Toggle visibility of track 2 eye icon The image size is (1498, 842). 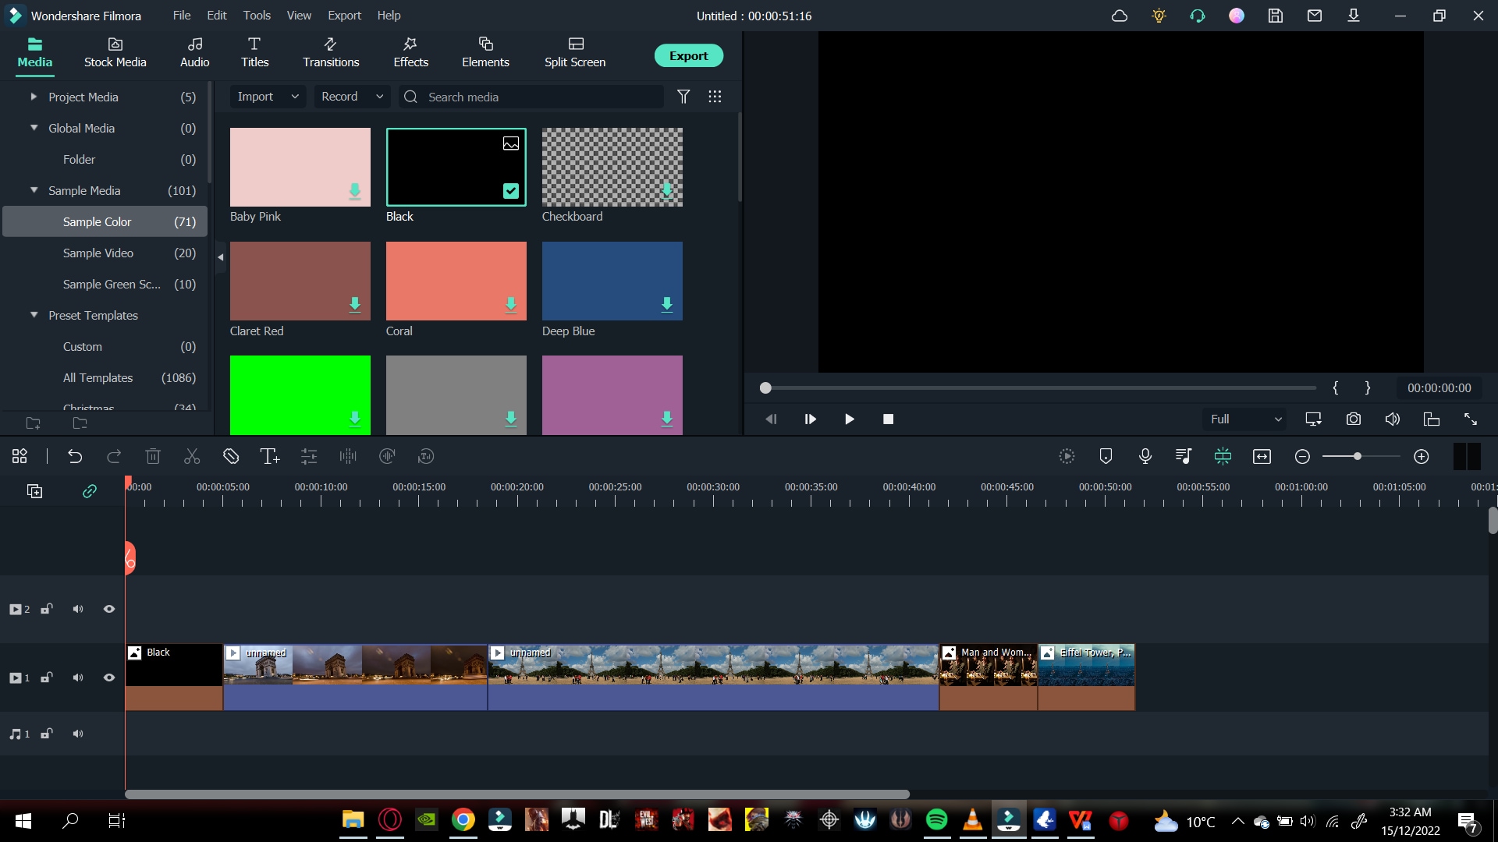coord(109,609)
